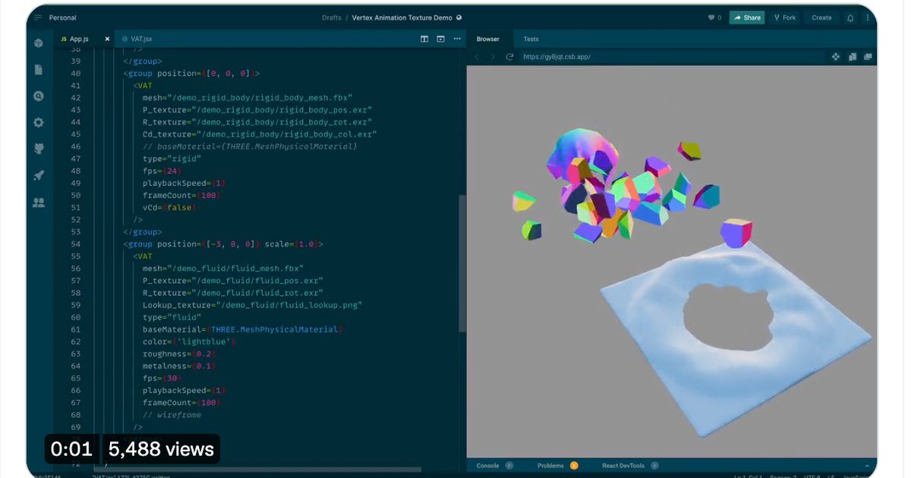Open the sandbox Settings panel

click(x=38, y=122)
